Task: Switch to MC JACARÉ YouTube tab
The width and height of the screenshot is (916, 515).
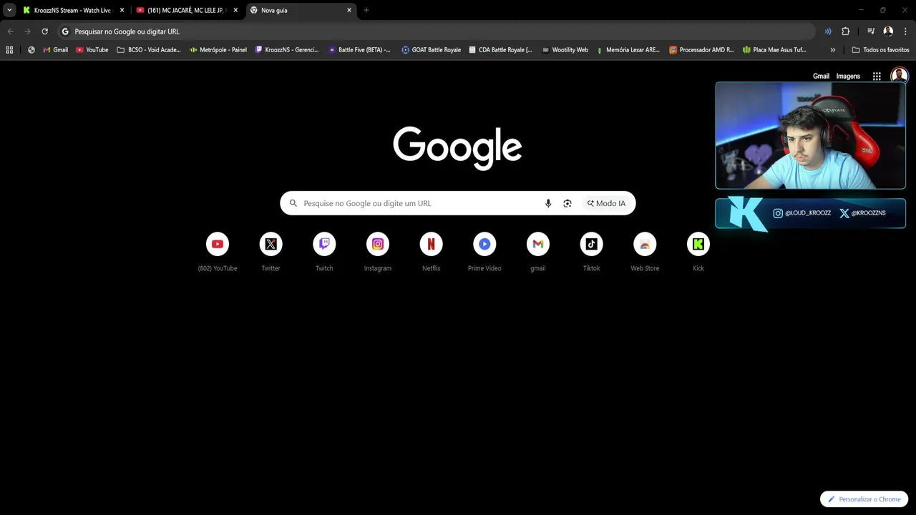Action: 187,10
